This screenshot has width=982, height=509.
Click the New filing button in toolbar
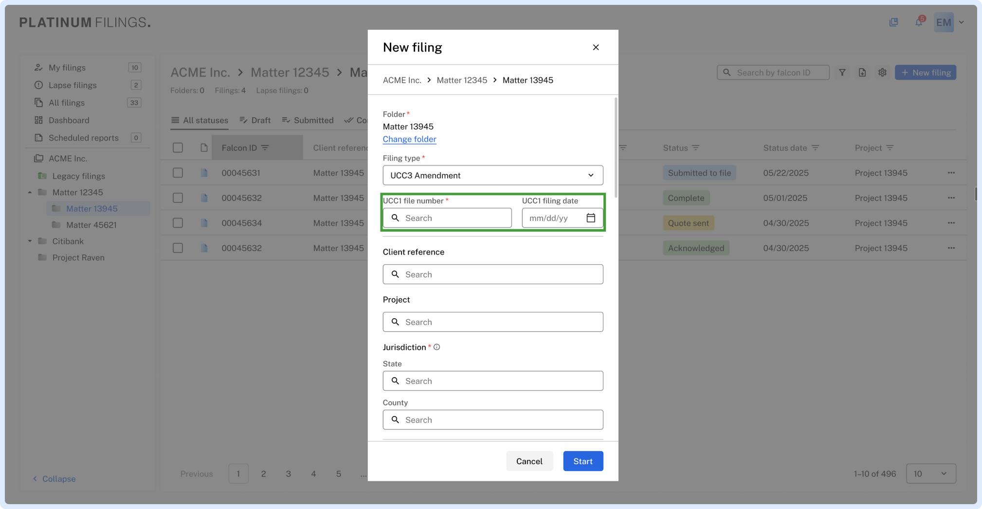pyautogui.click(x=926, y=73)
